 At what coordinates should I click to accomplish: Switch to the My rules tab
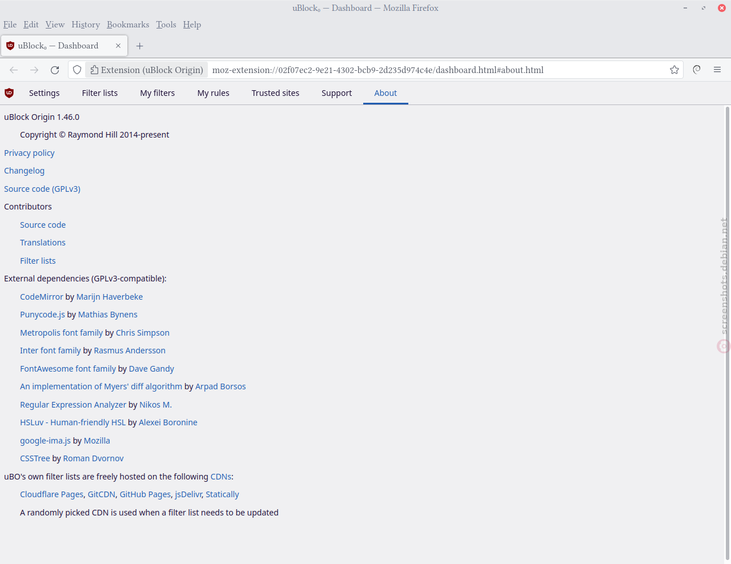pos(213,93)
